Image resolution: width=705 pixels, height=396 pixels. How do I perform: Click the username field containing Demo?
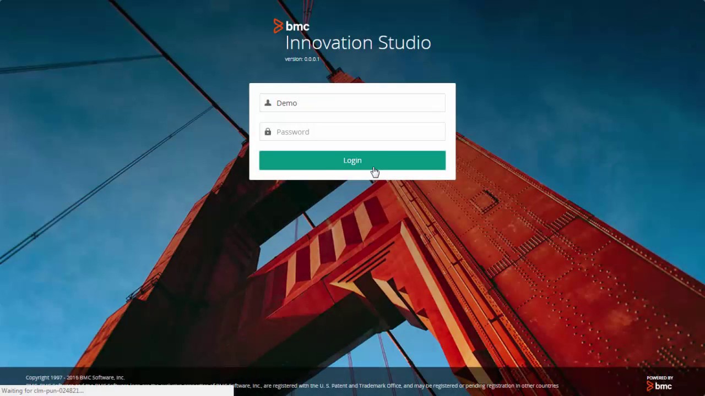(352, 103)
